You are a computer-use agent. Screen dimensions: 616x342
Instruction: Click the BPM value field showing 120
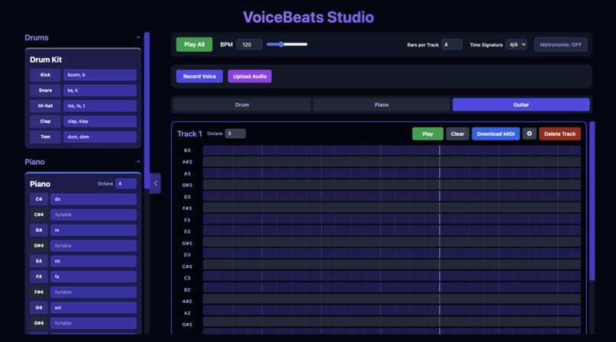249,45
